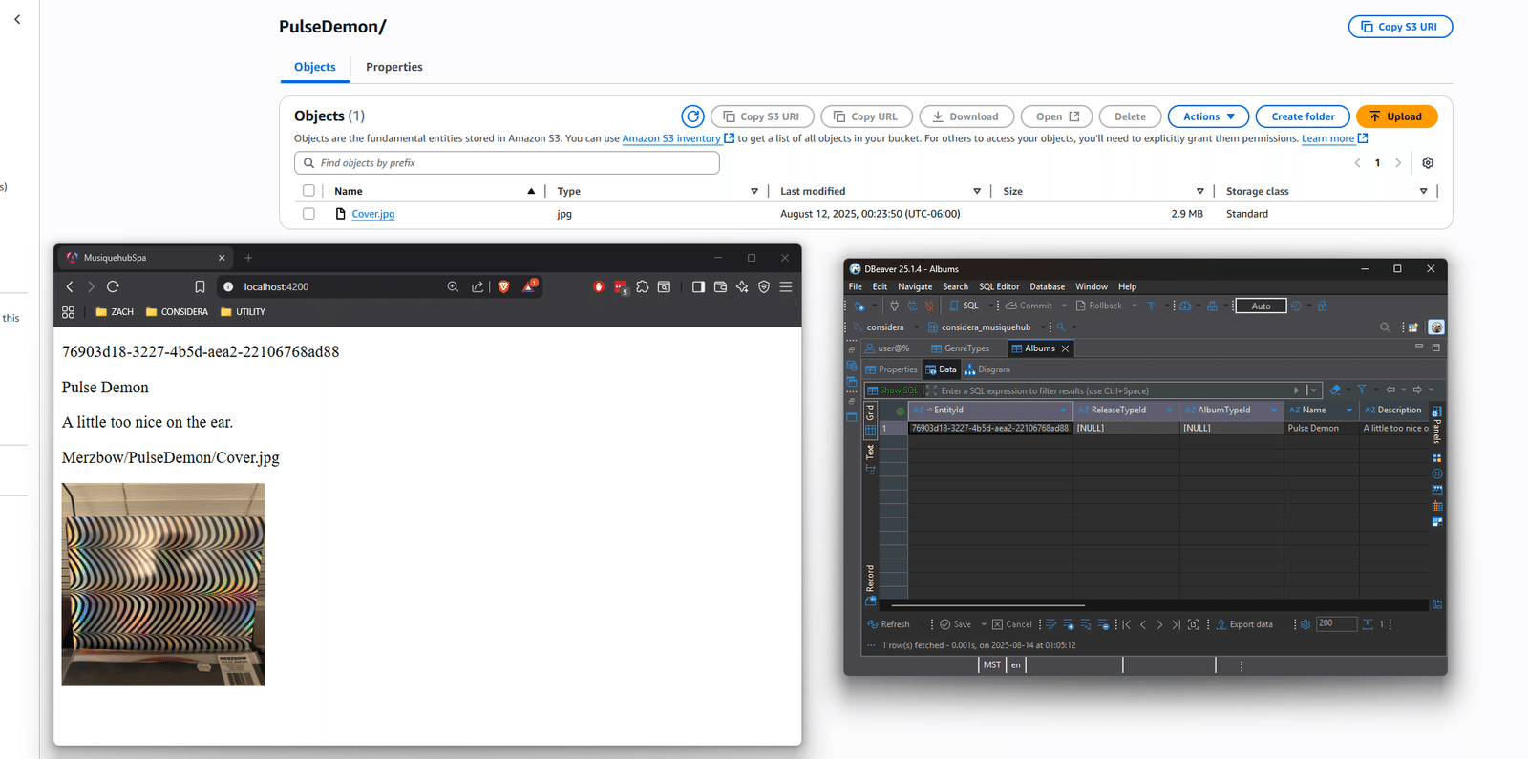Toggle the browser sidebar panel icon
Screen dimensions: 1528x759
click(698, 286)
